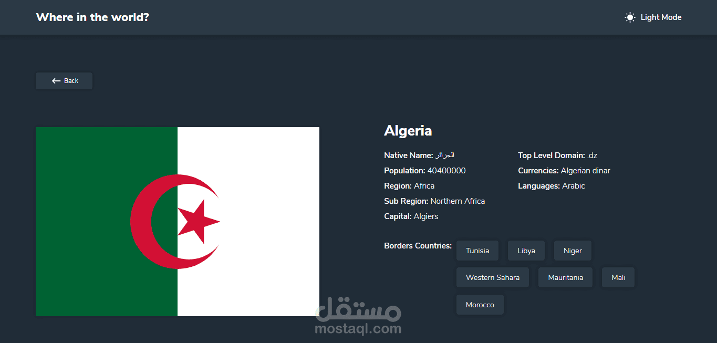Click the left arrow icon in Back button
Screen dimensions: 717x343
56,81
